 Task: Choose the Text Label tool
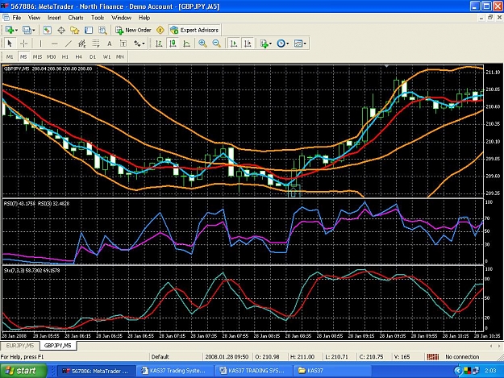coord(123,44)
